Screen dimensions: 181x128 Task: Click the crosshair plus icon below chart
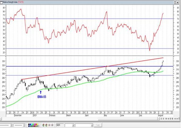point(168,119)
